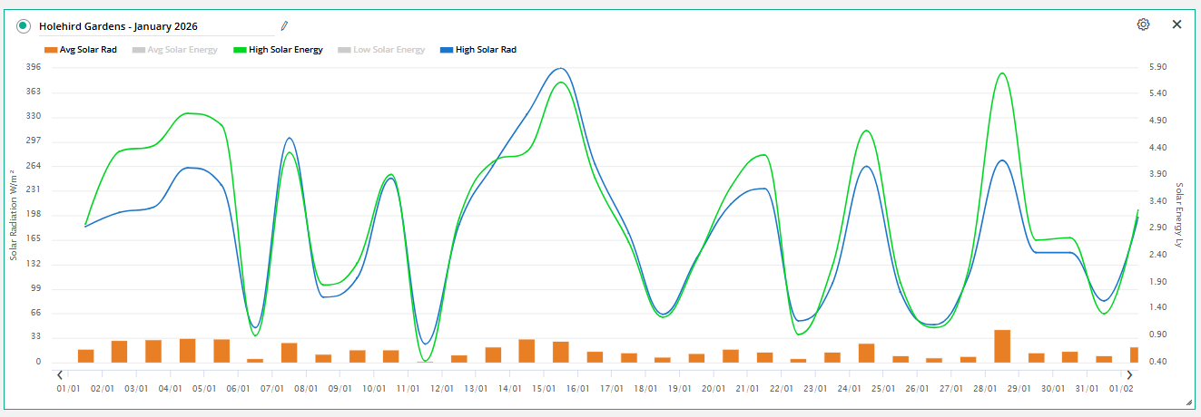Click the pencil icon to rename chart
The width and height of the screenshot is (1201, 417).
pos(284,25)
